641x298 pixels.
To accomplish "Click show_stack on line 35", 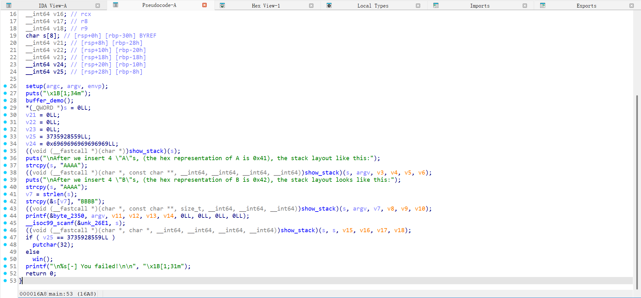I will (x=146, y=151).
